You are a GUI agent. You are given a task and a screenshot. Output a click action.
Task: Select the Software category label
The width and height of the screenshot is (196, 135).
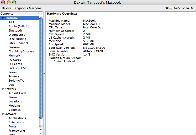pyautogui.click(x=10, y=114)
